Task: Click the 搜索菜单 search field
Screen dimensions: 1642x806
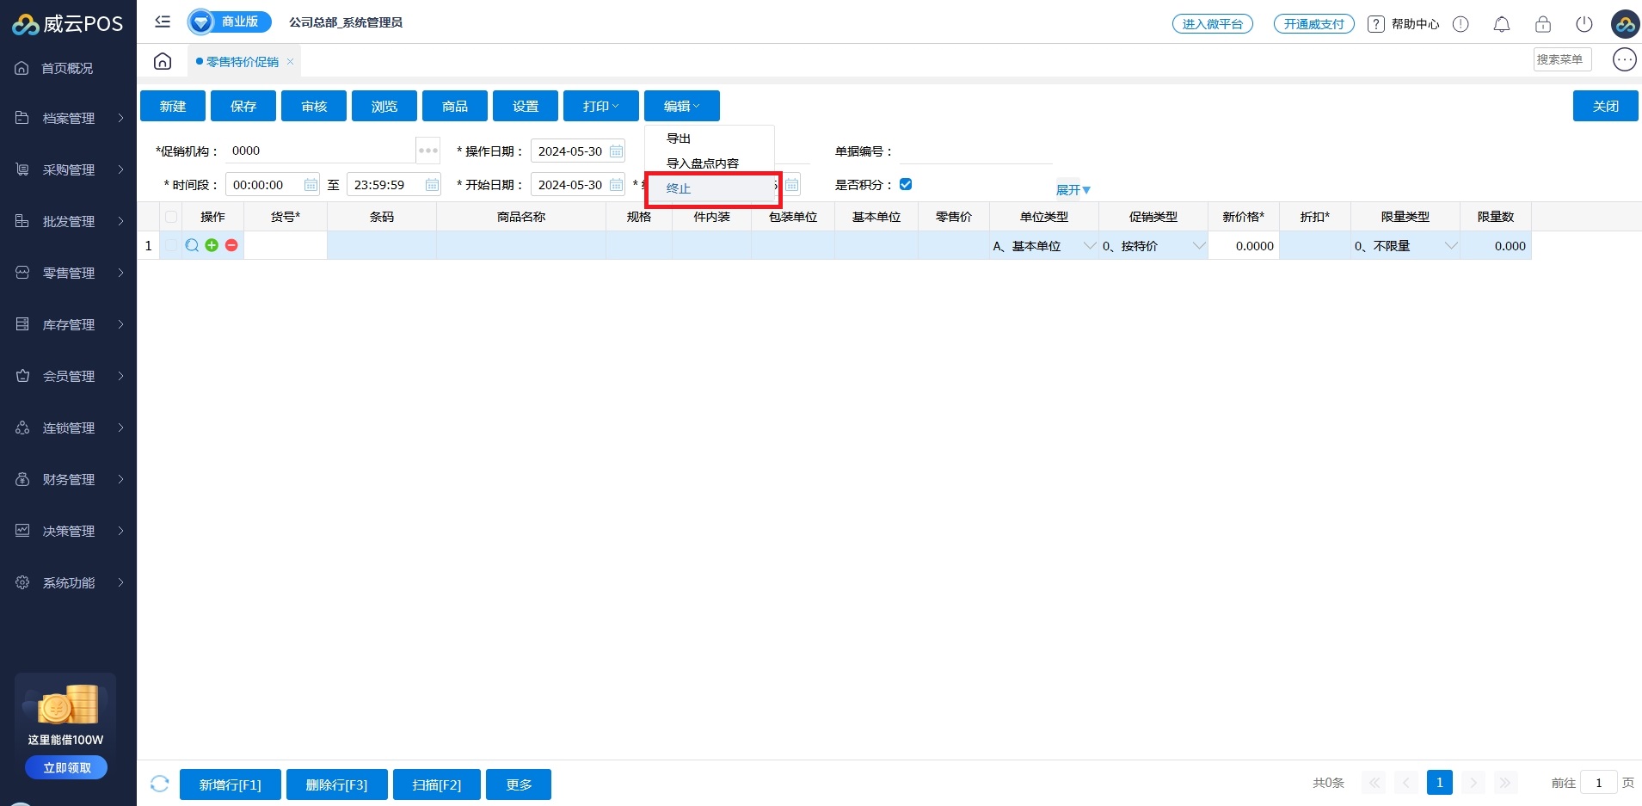Action: pyautogui.click(x=1561, y=59)
